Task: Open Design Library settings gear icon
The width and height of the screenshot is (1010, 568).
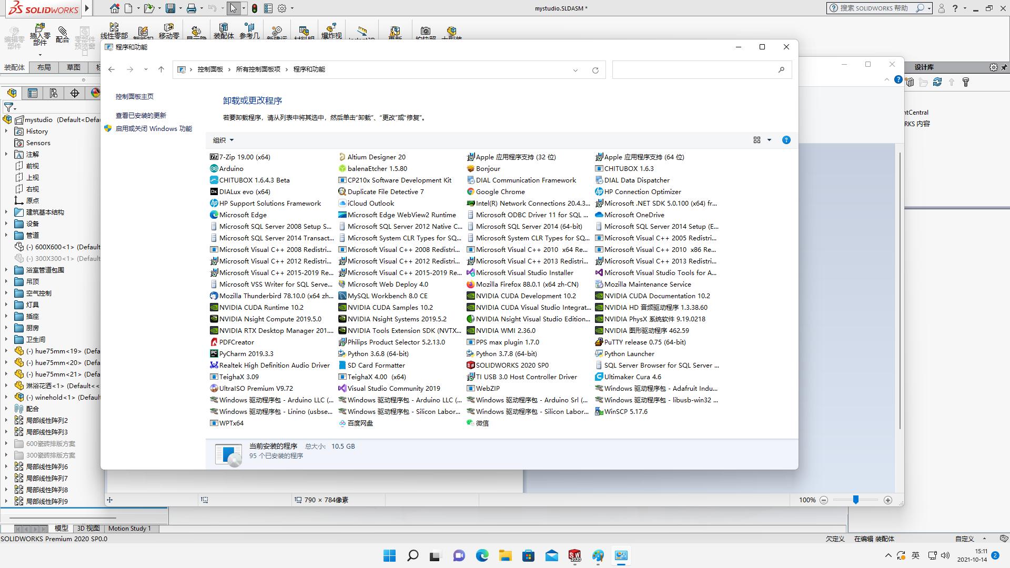Action: click(x=993, y=67)
